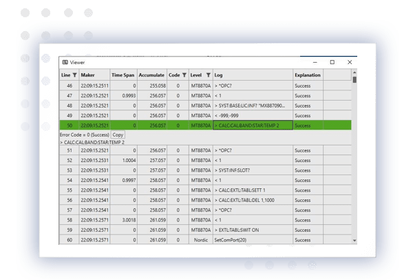Sort by the Time Span column header
This screenshot has width=413, height=280.
tap(123, 74)
